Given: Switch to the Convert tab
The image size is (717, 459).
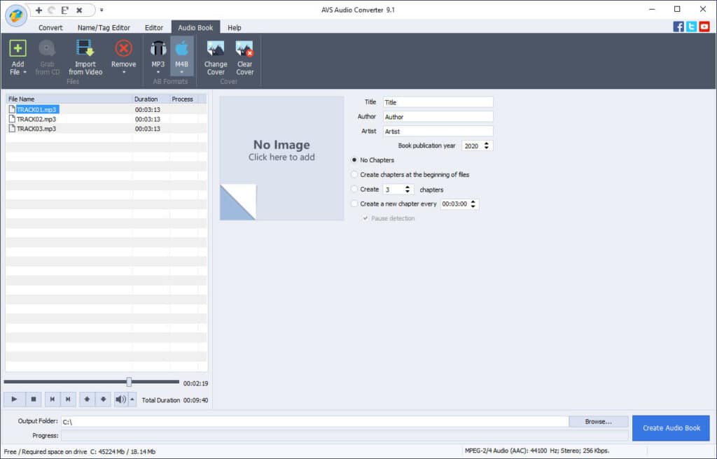Looking at the screenshot, I should [x=50, y=27].
